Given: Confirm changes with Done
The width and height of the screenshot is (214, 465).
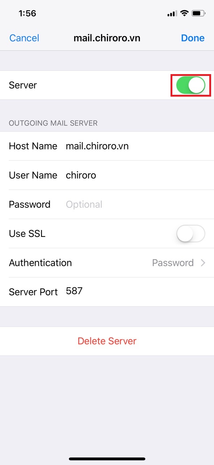Looking at the screenshot, I should pos(193,38).
